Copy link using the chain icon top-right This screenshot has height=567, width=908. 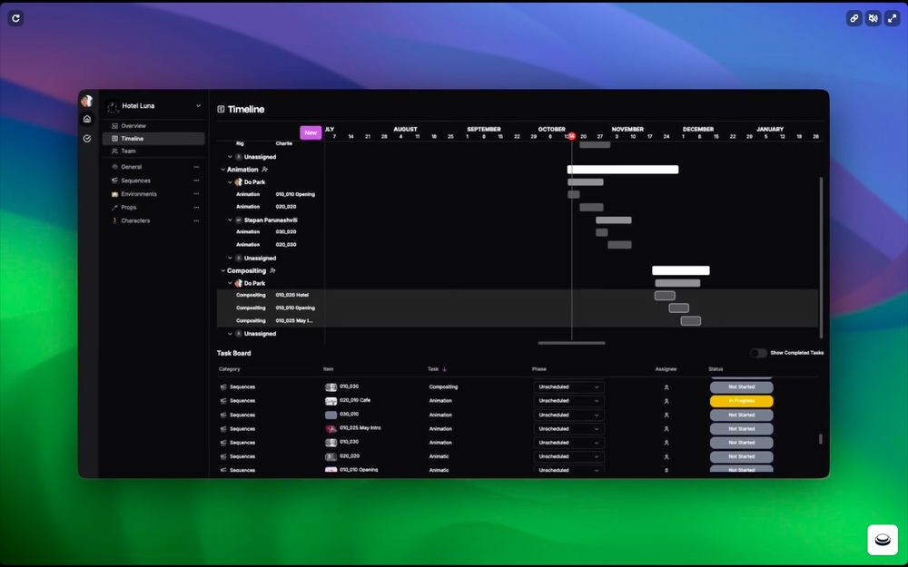(x=854, y=18)
